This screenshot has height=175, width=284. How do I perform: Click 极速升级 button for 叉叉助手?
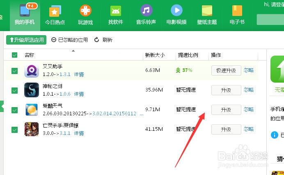pos(226,71)
